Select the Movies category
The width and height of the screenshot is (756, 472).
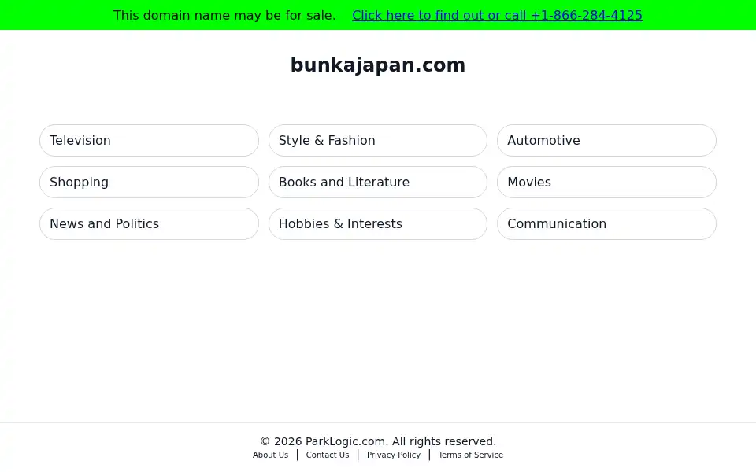tap(606, 182)
